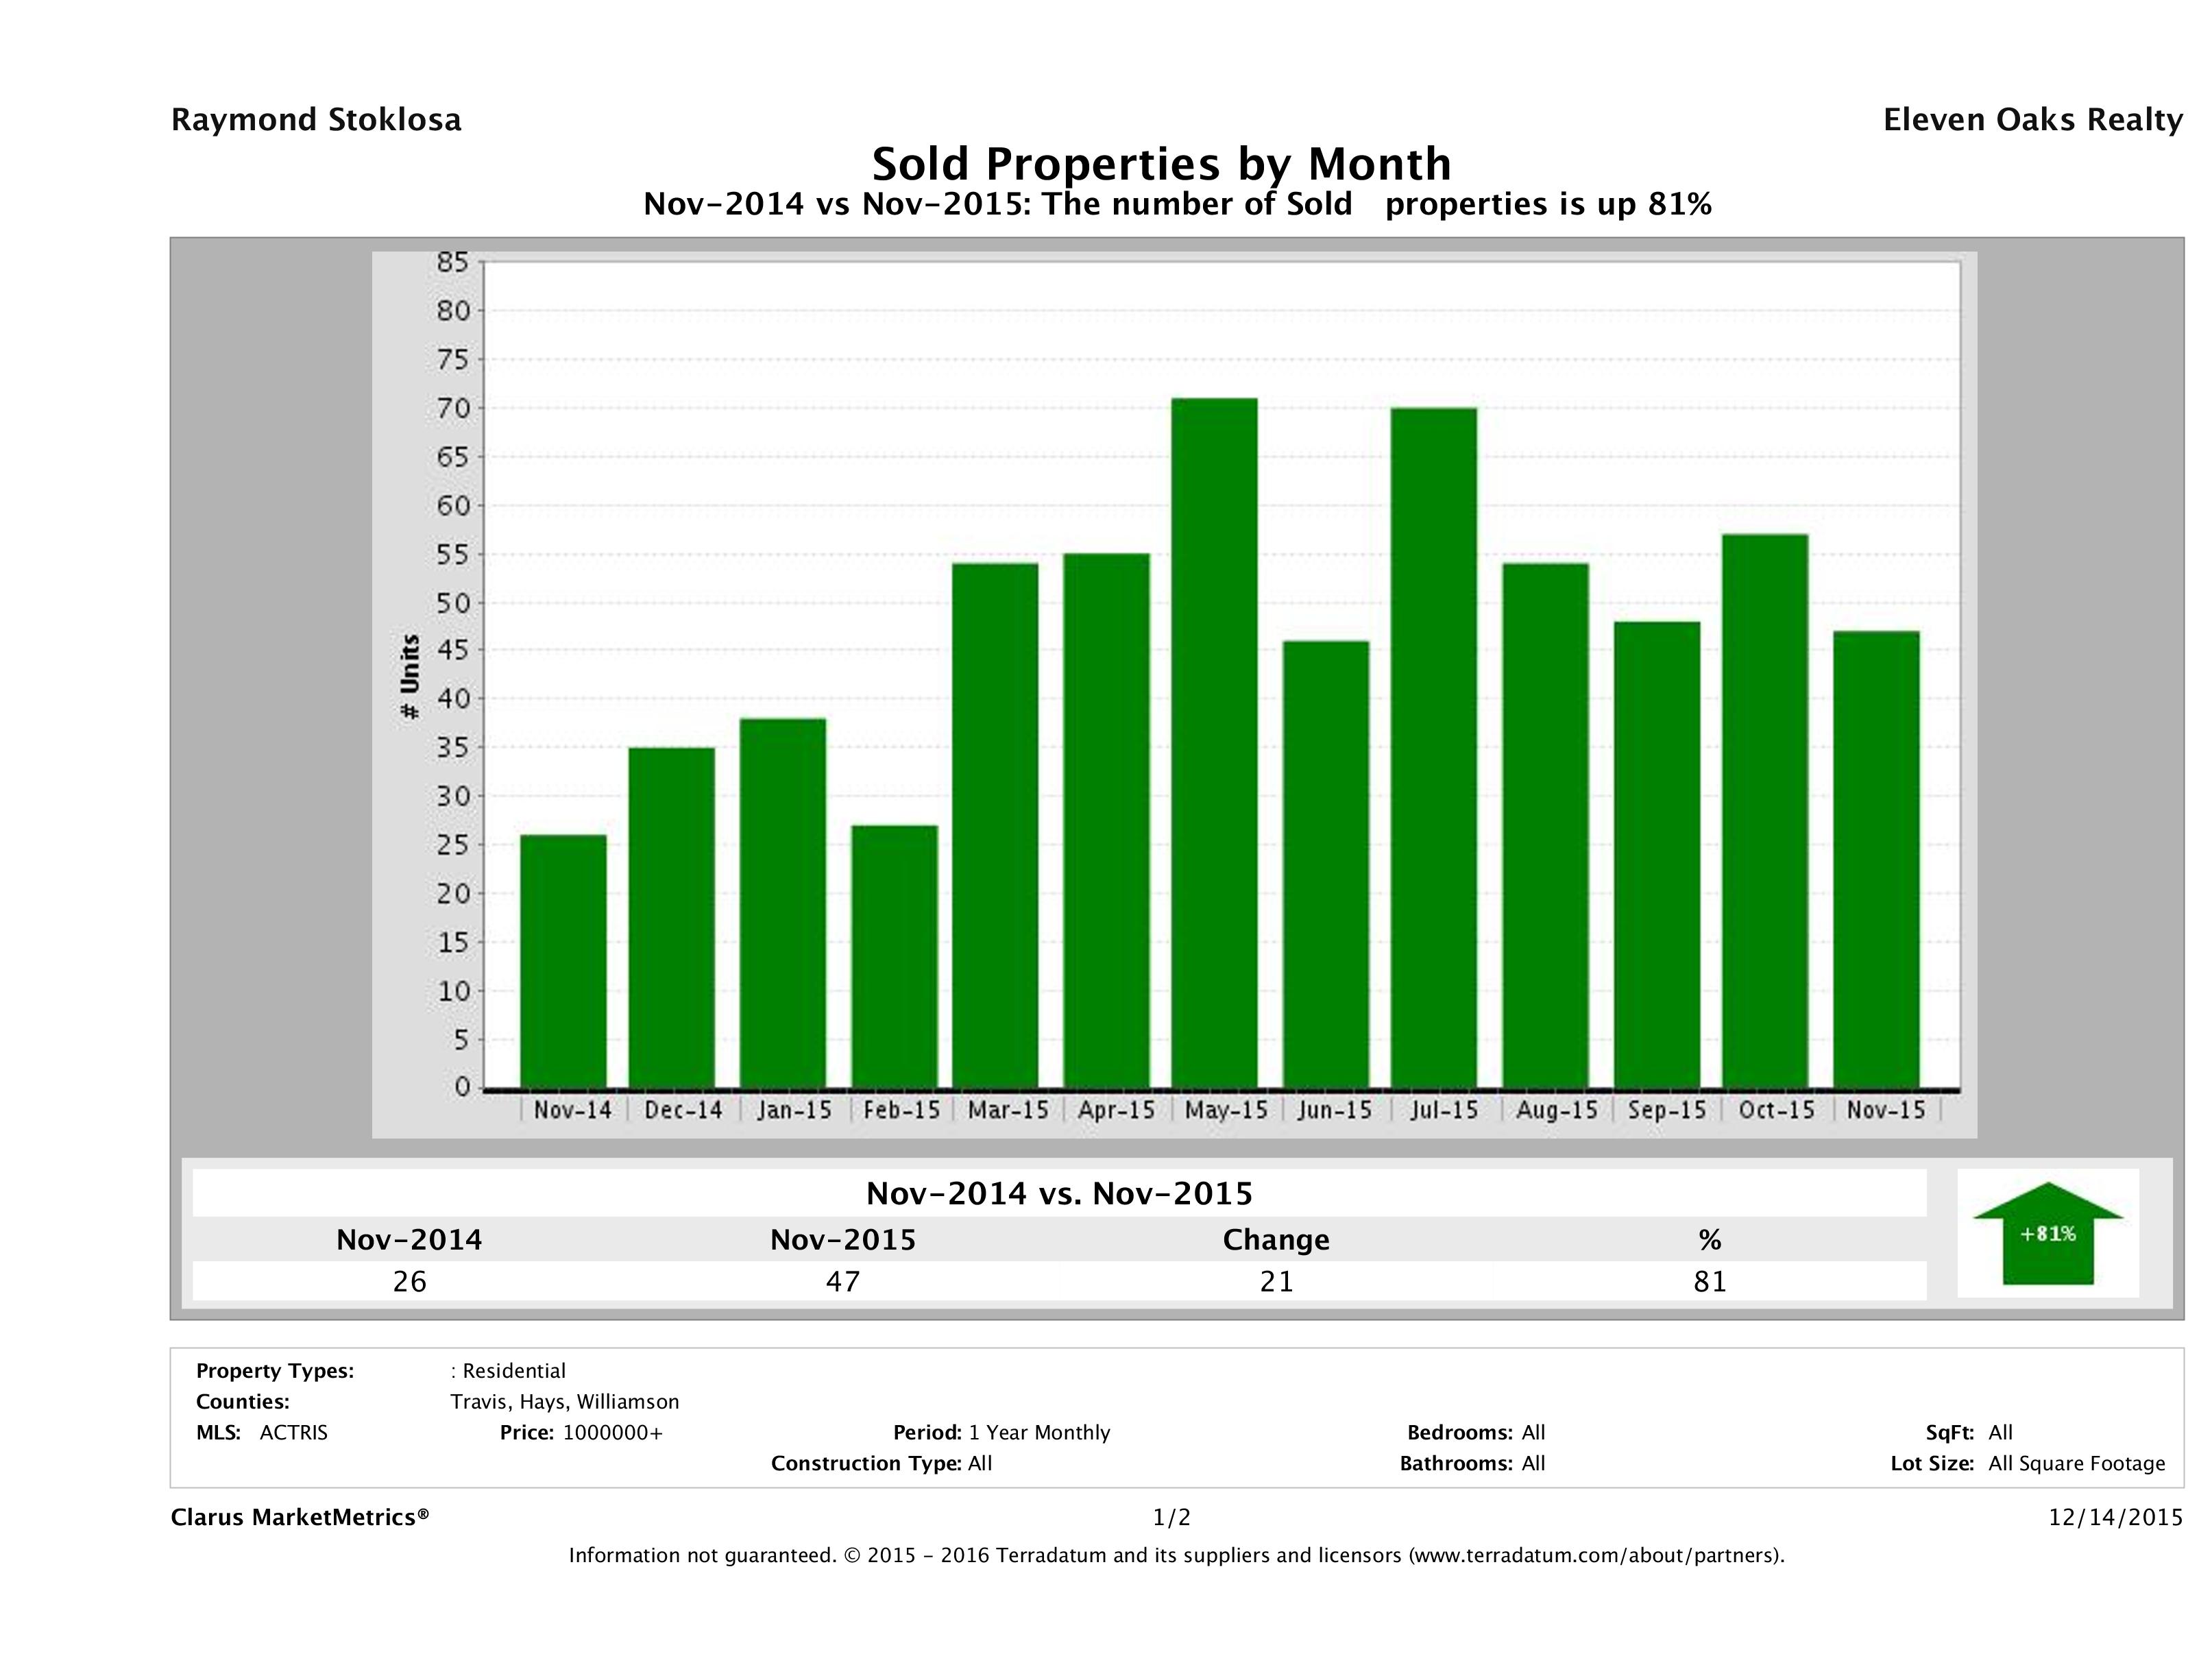Click the Oct-15 green bar
The height and width of the screenshot is (1678, 2212).
point(1765,811)
